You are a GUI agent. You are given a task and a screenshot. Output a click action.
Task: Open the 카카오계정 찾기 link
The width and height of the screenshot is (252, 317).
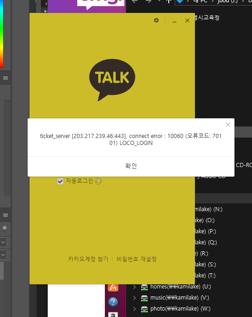point(88,259)
